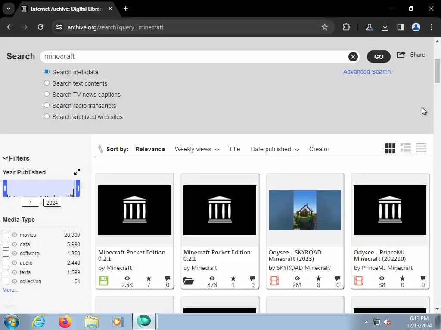Click the end year input showing 2024
Viewport: 441px width, 330px height.
pos(52,203)
